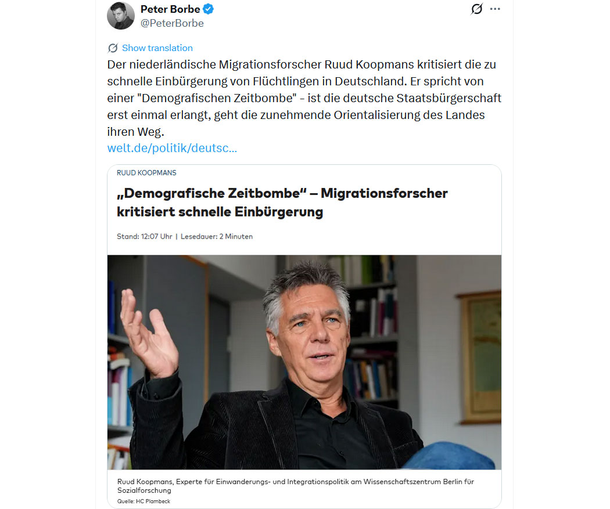The image size is (610, 509).
Task: Open the welt.de/politik/deutsc... link
Action: tap(172, 148)
